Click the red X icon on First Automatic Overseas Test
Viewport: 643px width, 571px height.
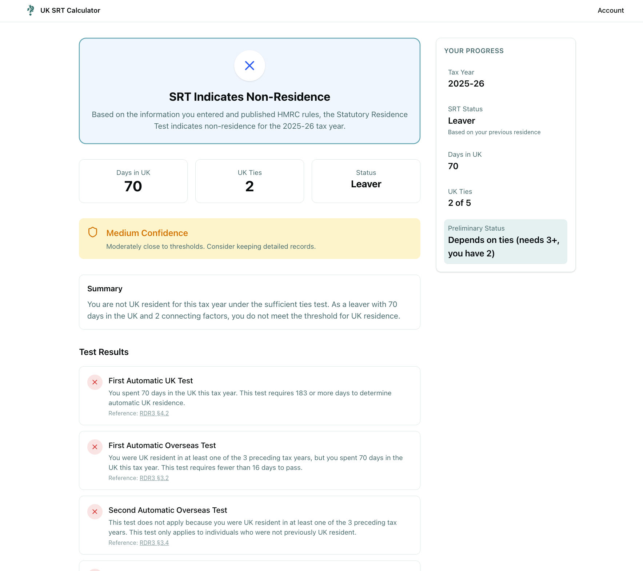[95, 447]
